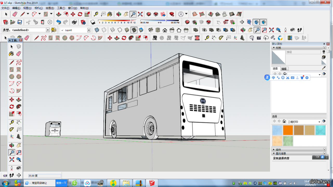Switch to the 编辑 materials tab
Screen dimensions: 333x187
[x=284, y=69]
